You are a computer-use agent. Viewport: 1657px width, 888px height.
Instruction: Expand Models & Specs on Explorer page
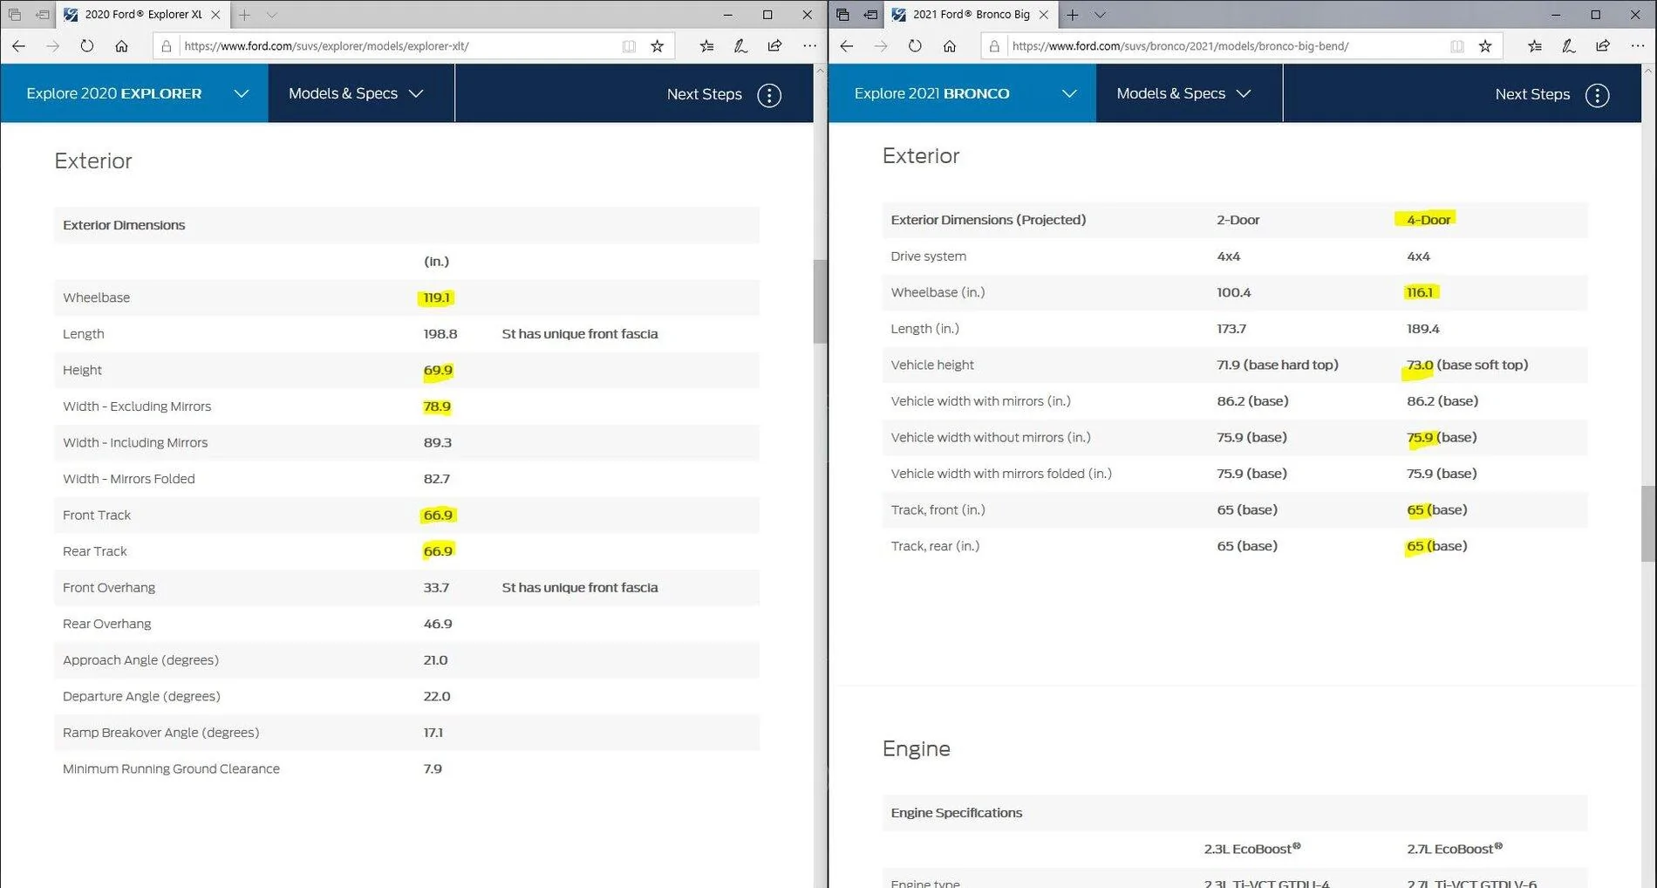click(361, 93)
